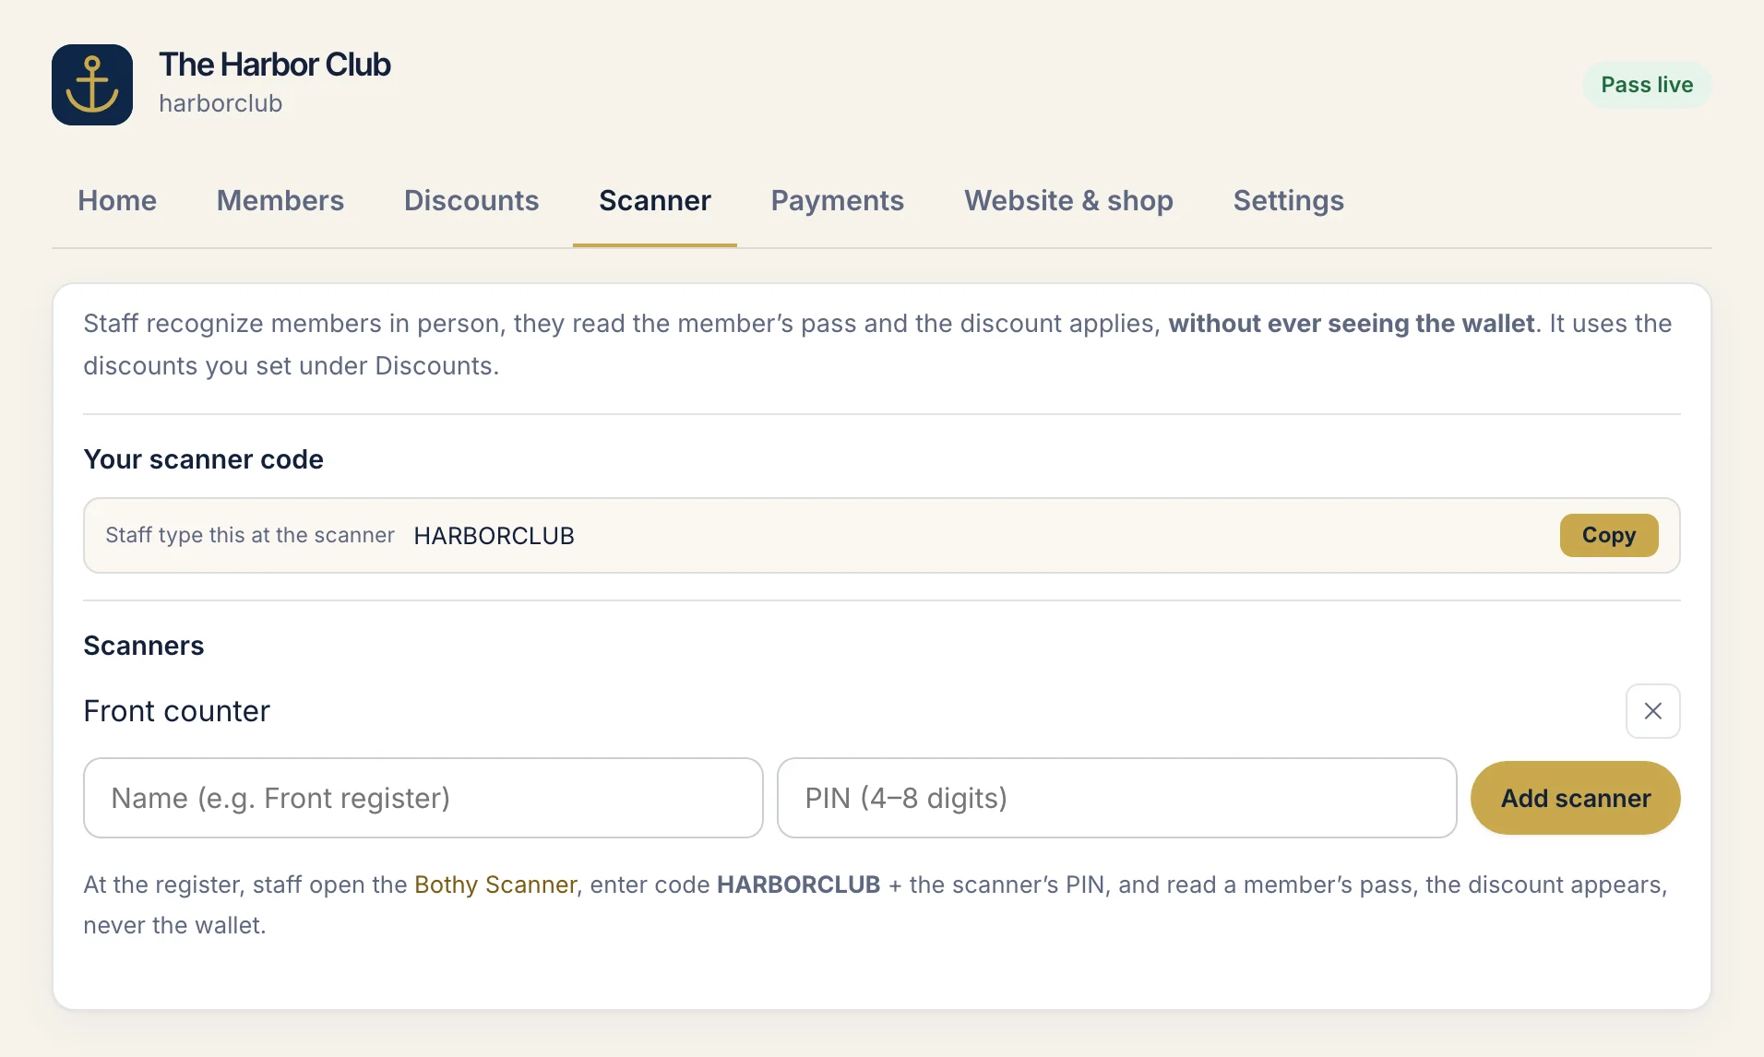Click the 'Staff type this at the scanner' label

[x=250, y=535]
